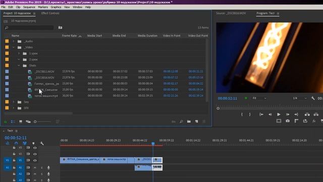Mark In in the Program monitor
This screenshot has height=182, width=323.
(242, 114)
